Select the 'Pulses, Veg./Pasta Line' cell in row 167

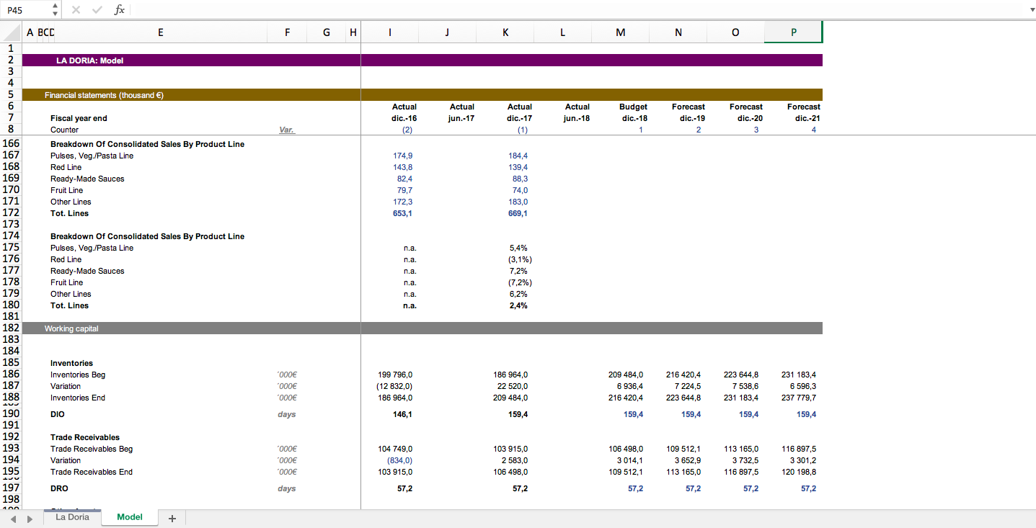pyautogui.click(x=92, y=156)
